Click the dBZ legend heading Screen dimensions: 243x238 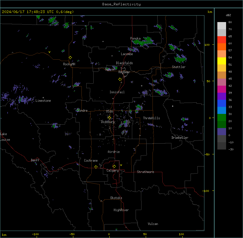pos(228,15)
